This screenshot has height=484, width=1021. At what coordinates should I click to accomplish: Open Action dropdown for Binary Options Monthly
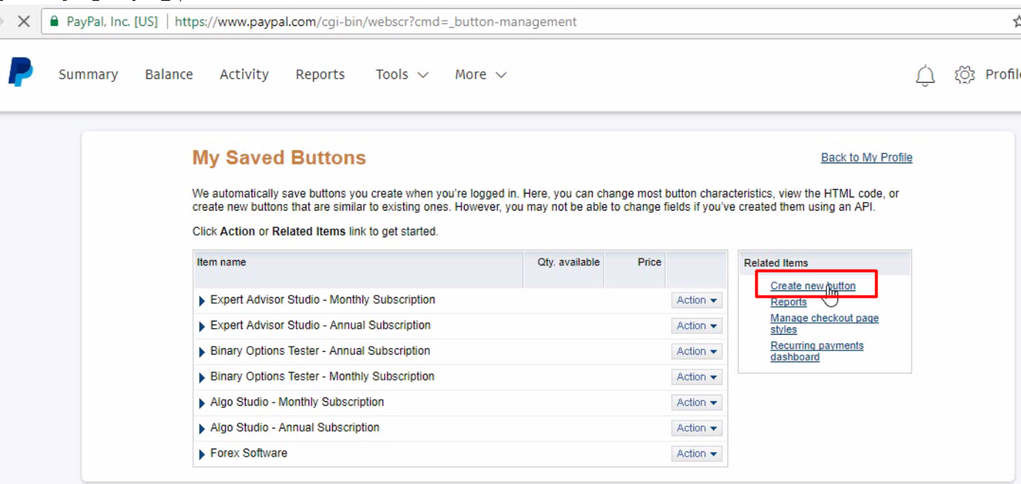click(x=697, y=377)
